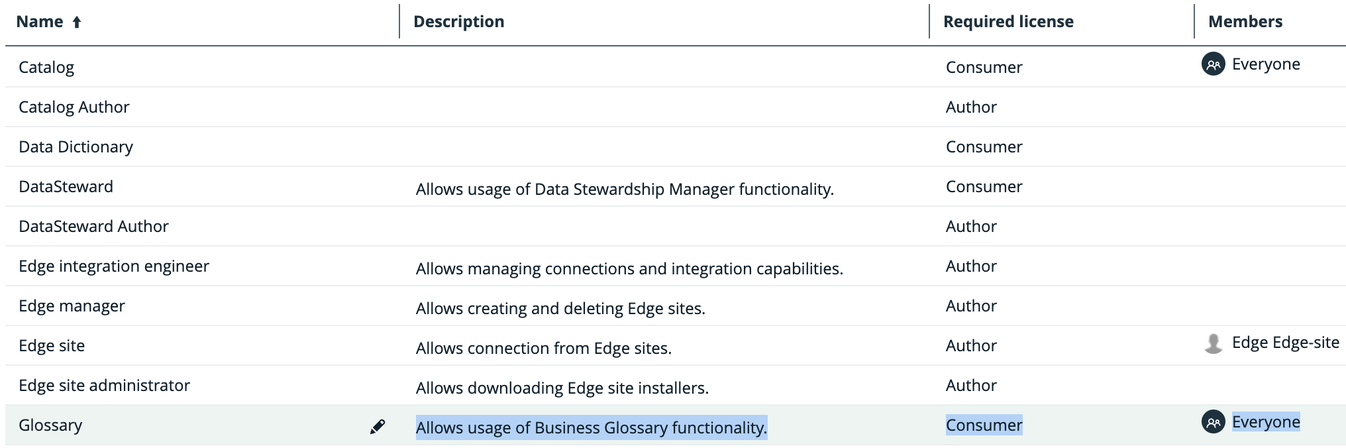Select the DataSteward Author row
Screen dimensions: 1346x448
tap(676, 226)
